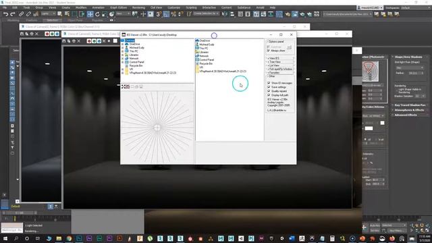
Task: Toggle the 3D Snaps button
Action: tap(159, 14)
